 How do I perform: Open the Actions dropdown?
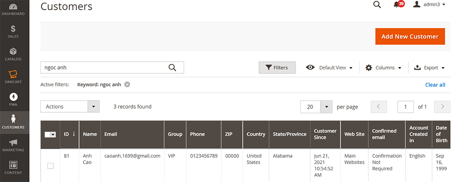pyautogui.click(x=69, y=106)
